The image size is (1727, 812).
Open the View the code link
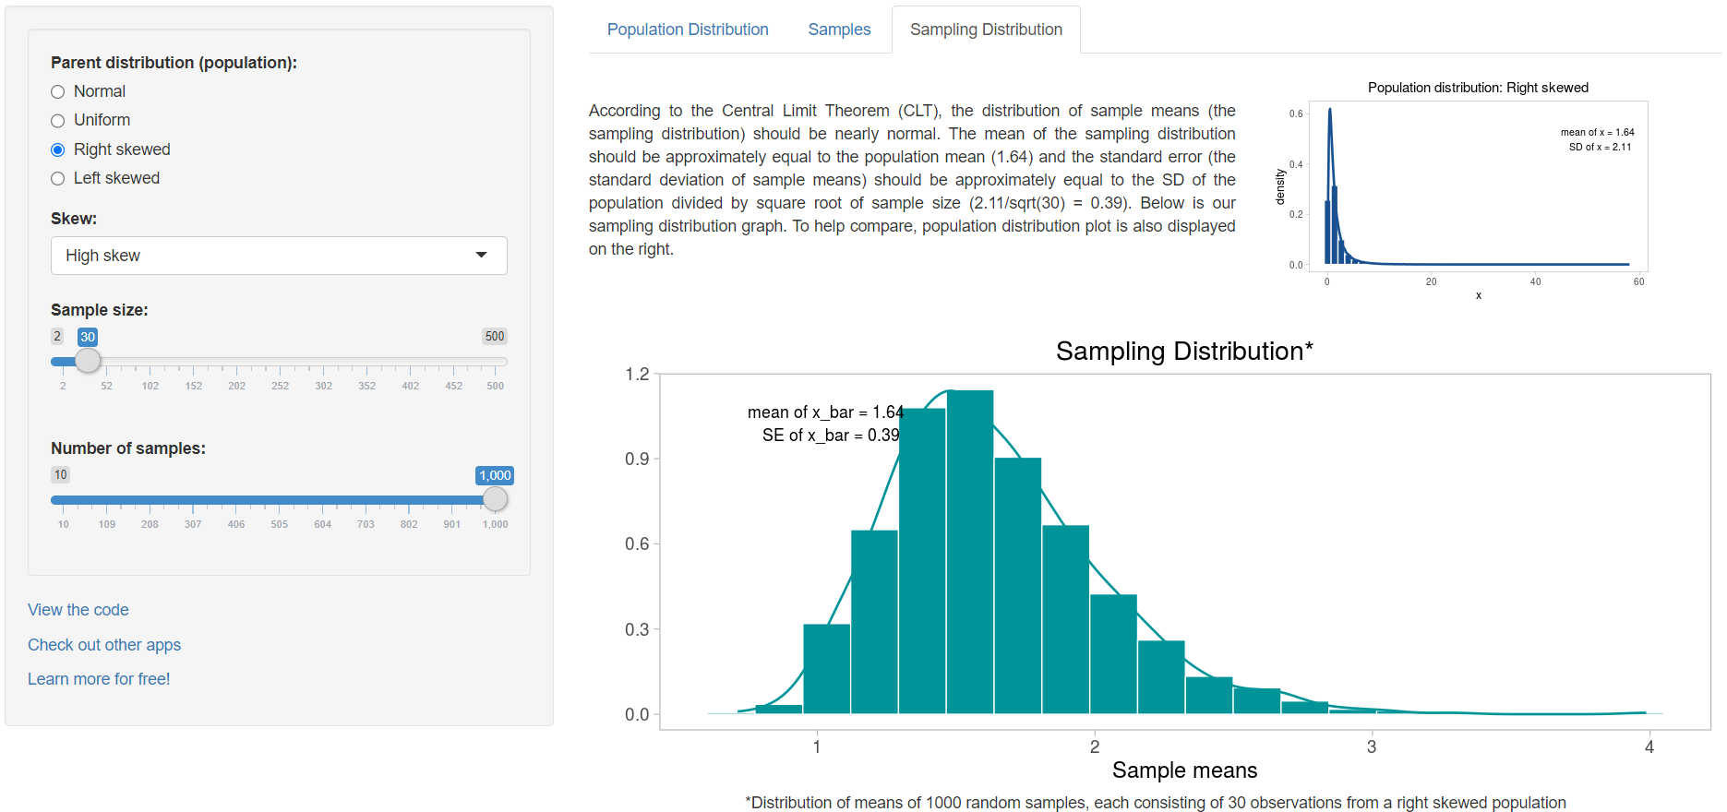tap(78, 610)
